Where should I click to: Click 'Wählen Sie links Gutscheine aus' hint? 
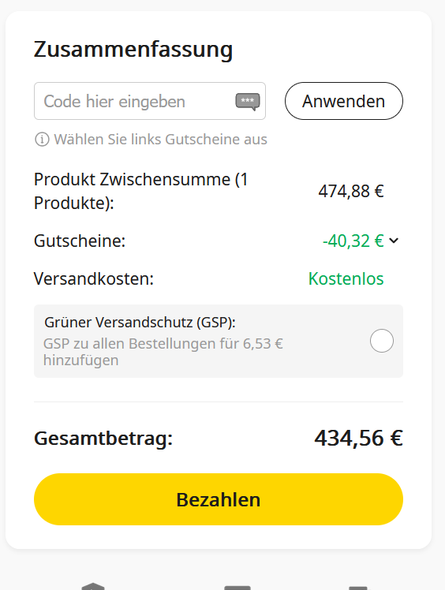160,140
